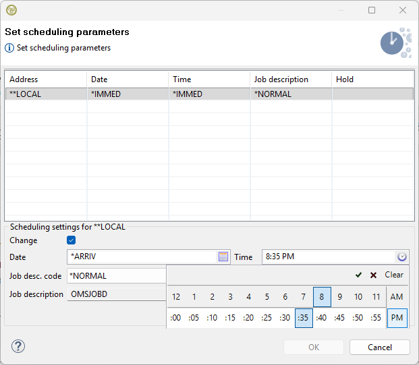Choose :45 minutes in time picker
This screenshot has height=365, width=419.
click(340, 318)
